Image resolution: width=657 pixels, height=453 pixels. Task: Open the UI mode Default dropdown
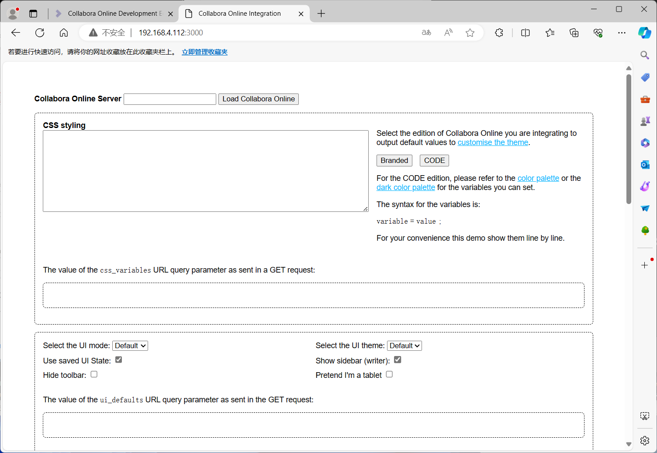[x=130, y=346]
